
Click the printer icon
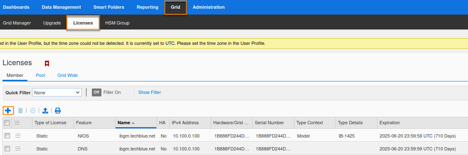(58, 111)
